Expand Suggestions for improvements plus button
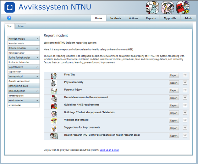198x164 pixels. point(185,128)
